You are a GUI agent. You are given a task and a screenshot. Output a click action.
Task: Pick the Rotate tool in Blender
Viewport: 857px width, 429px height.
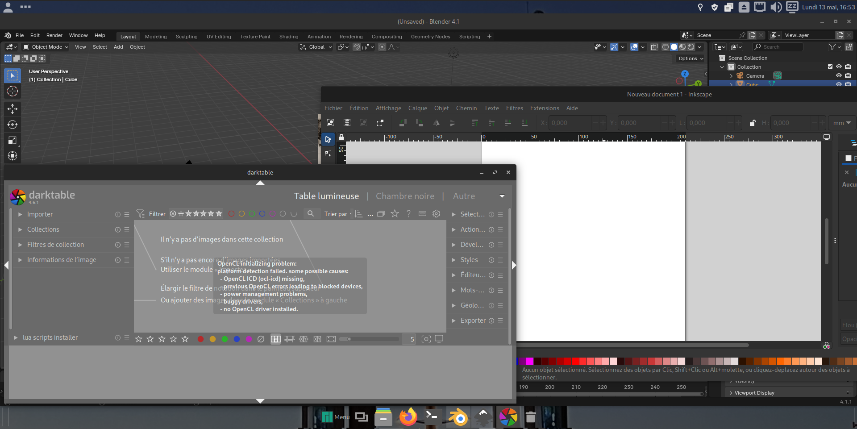click(x=12, y=125)
